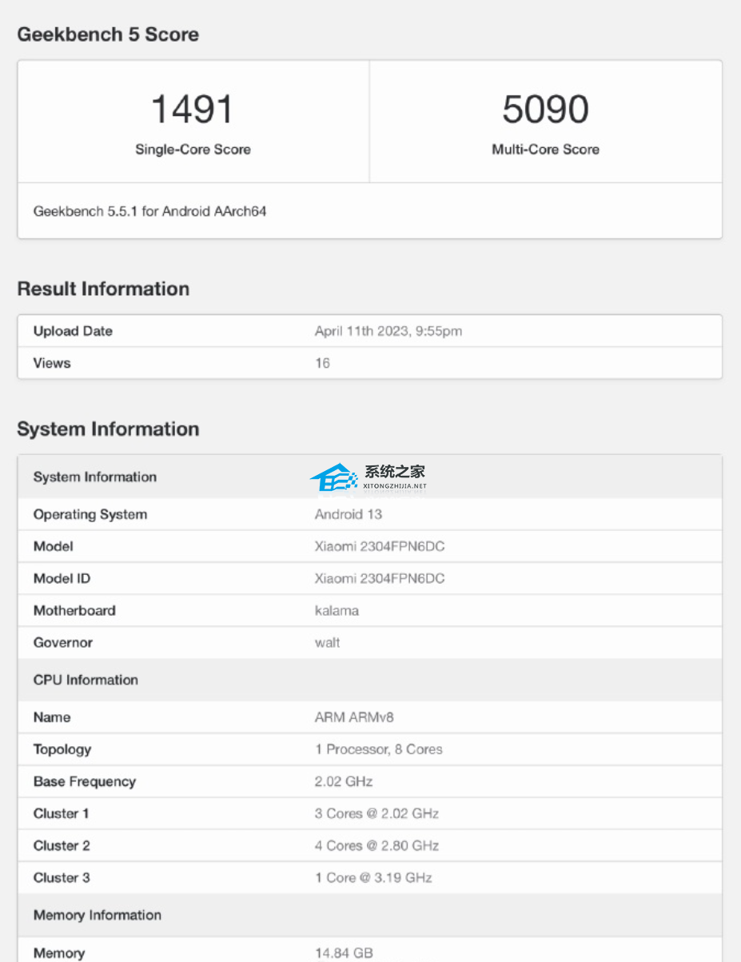The image size is (741, 962).
Task: Select the date "April 11th 2023, 9:55pm"
Action: pyautogui.click(x=388, y=331)
